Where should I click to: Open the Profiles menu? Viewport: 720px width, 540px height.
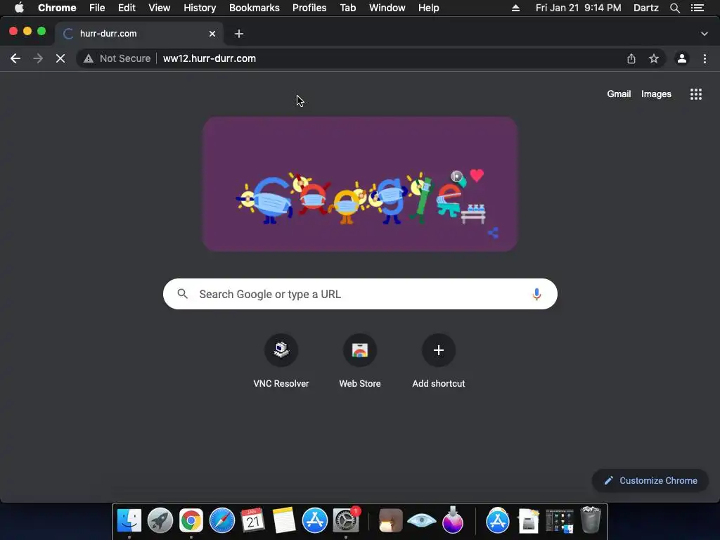pos(309,8)
